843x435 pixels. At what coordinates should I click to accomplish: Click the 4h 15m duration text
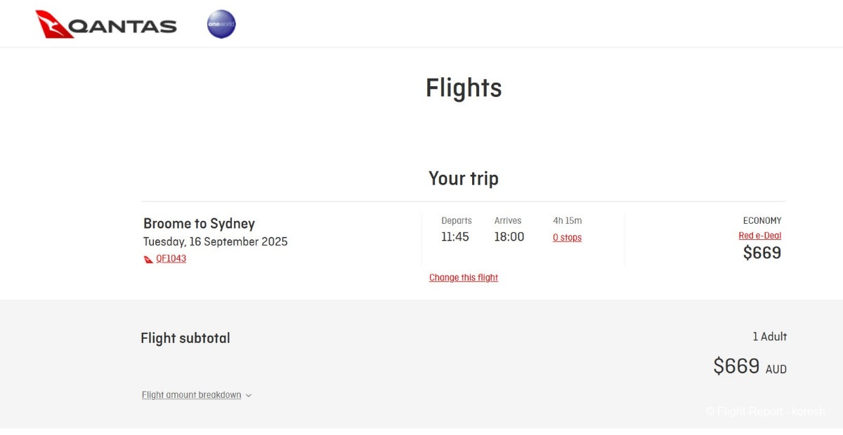[x=567, y=221]
